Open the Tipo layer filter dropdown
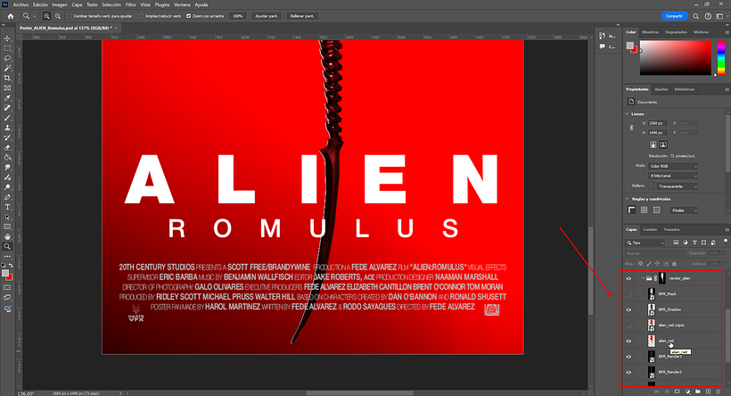This screenshot has height=396, width=731. (645, 243)
